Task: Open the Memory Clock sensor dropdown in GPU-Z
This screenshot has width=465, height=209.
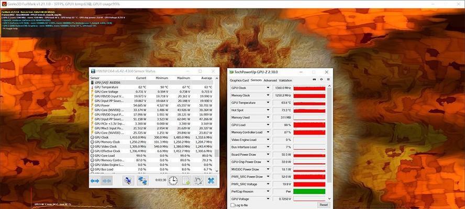Action: point(268,95)
